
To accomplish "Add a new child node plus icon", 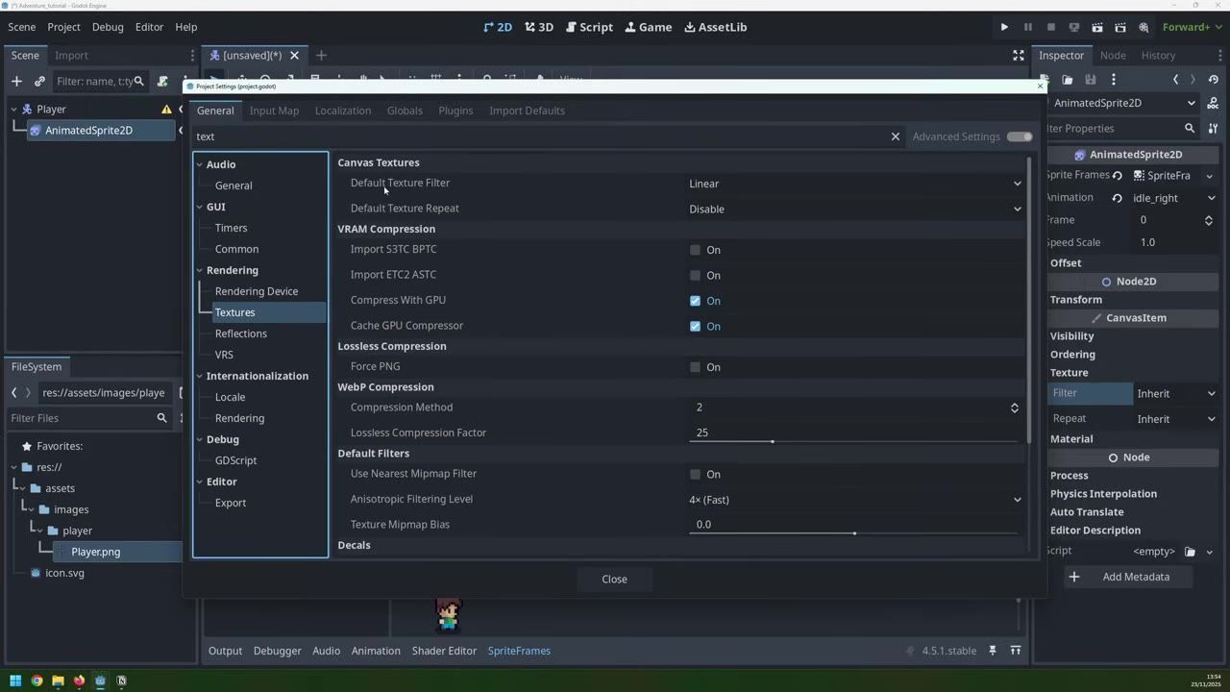I will tap(16, 82).
